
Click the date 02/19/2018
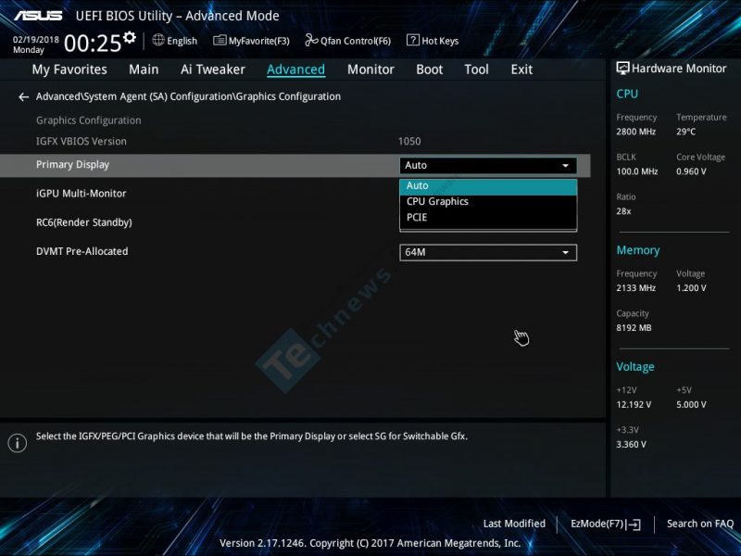point(35,40)
